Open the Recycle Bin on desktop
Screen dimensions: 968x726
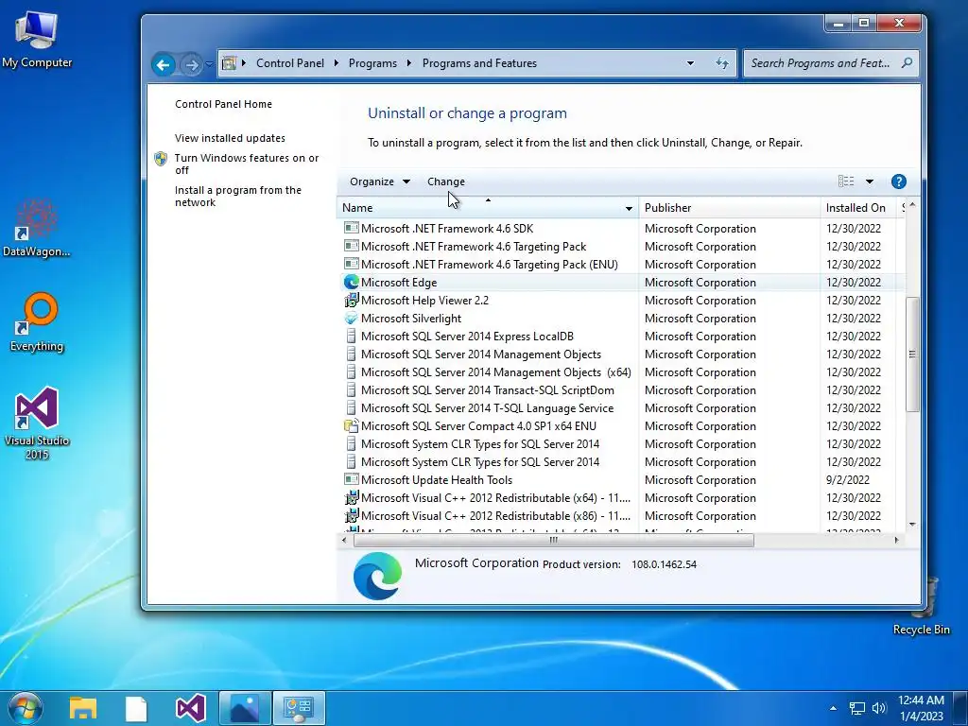921,606
